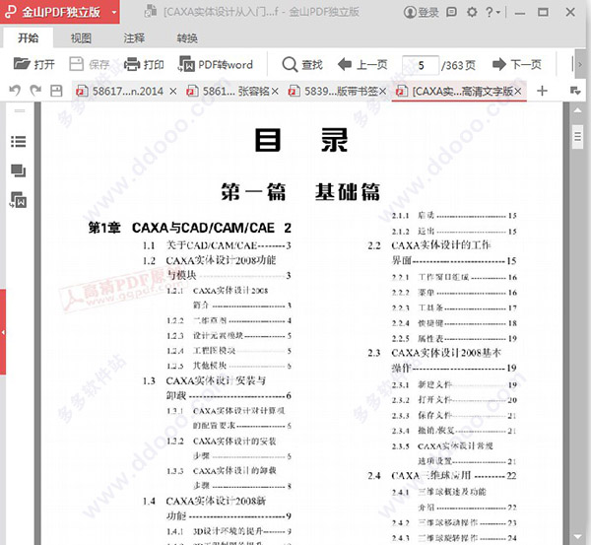Click the scrollbar down arrow
The height and width of the screenshot is (545, 591).
tap(577, 536)
